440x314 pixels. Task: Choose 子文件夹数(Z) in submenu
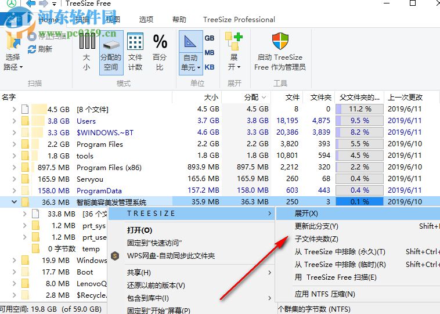pos(316,239)
